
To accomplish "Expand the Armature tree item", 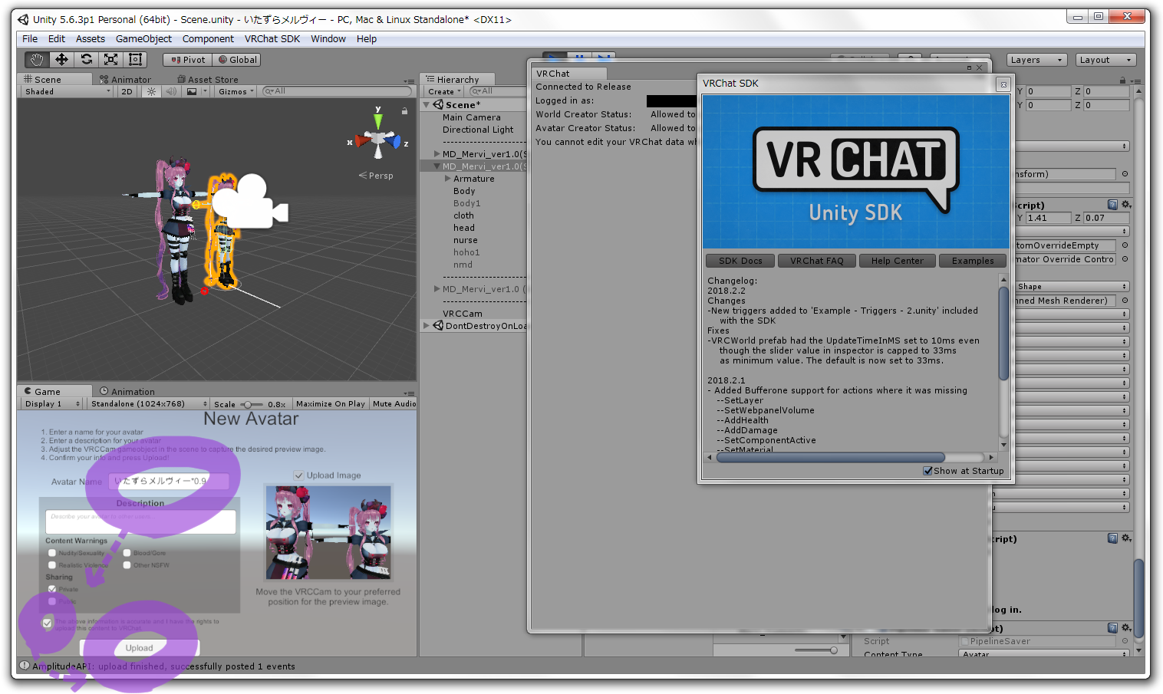I will (x=447, y=179).
